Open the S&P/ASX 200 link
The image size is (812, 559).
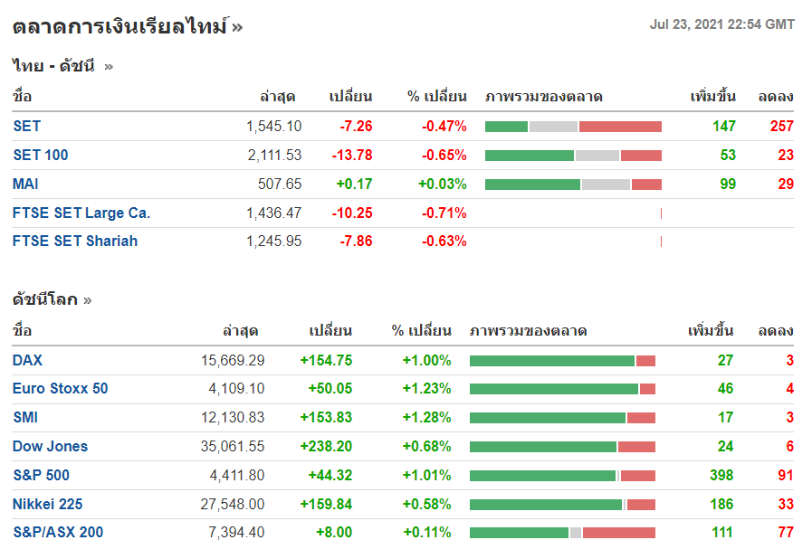tap(58, 532)
